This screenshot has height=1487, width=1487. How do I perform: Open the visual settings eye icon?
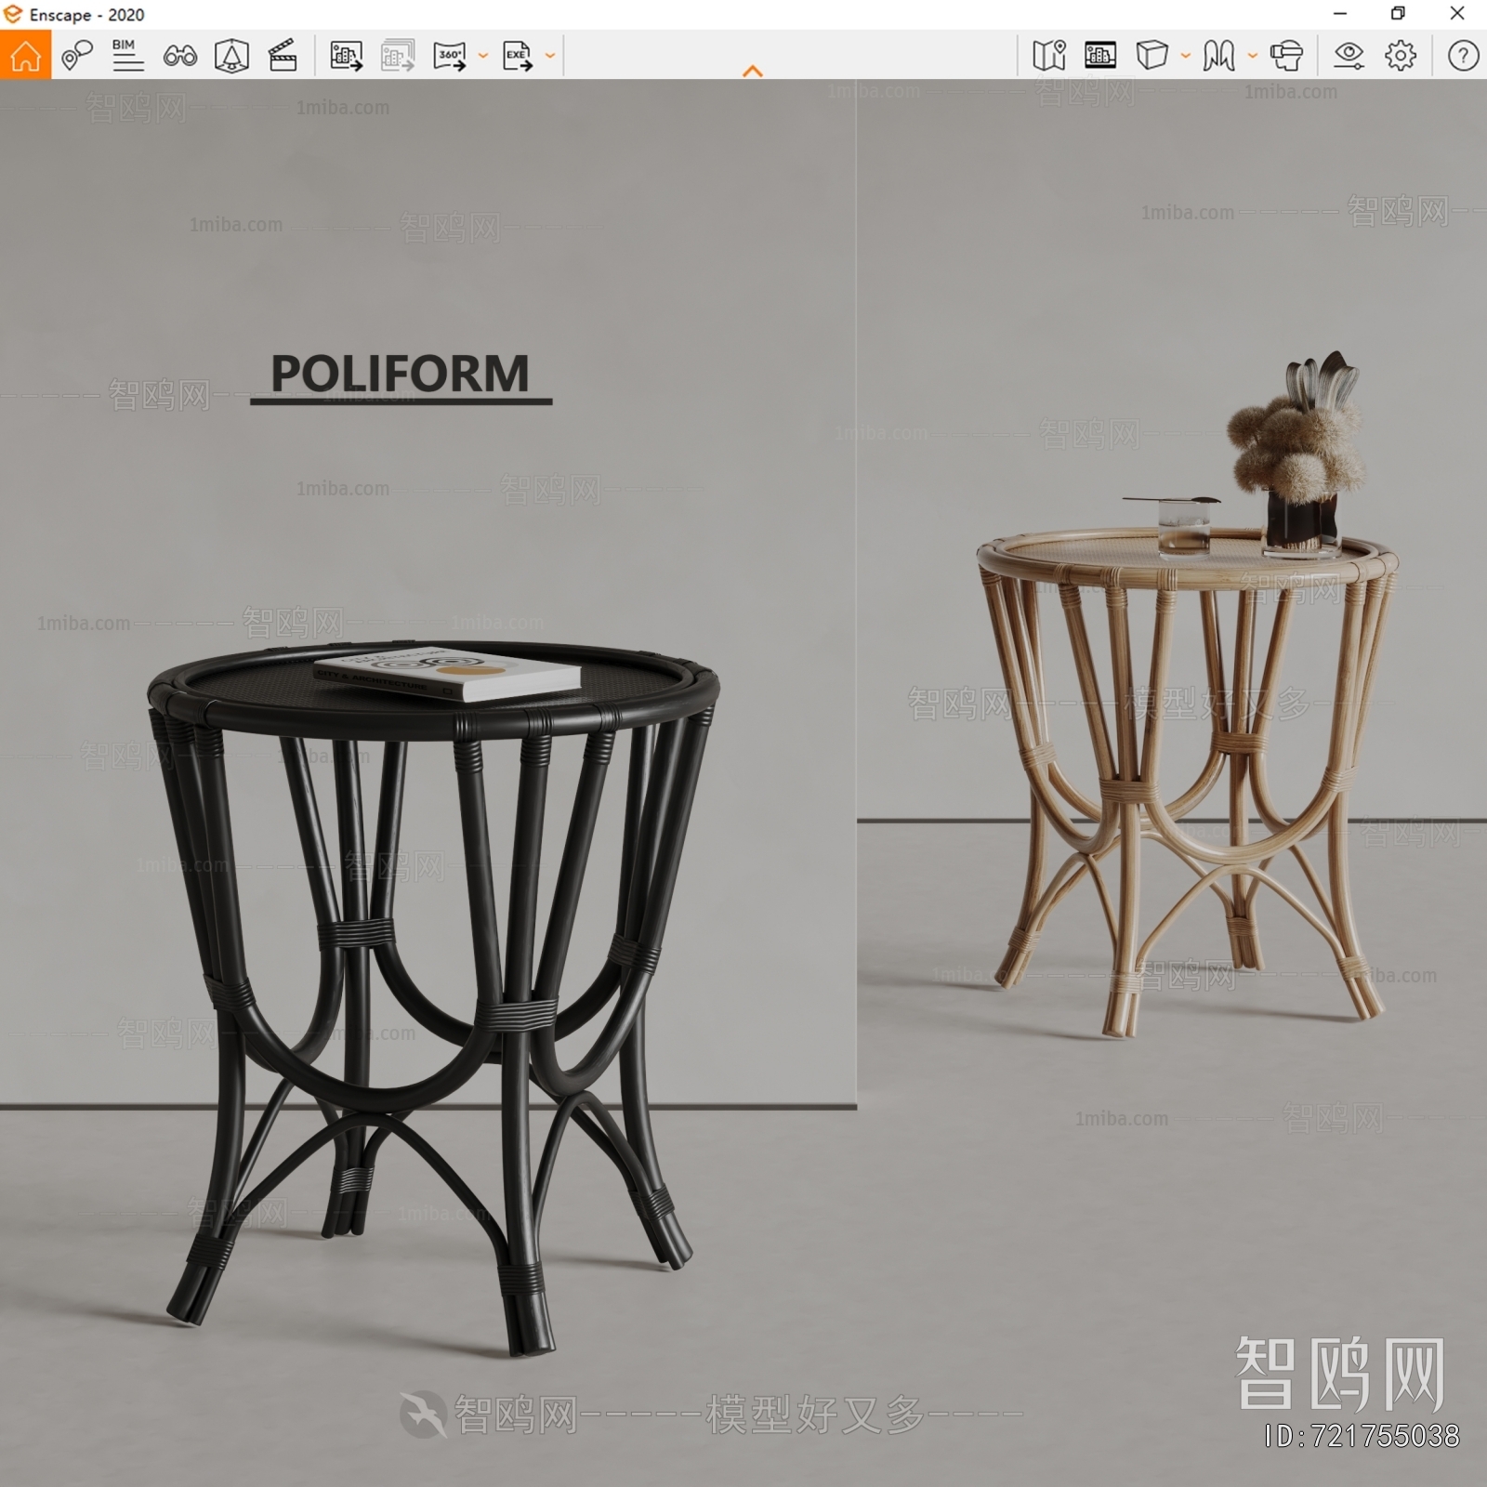pos(1349,56)
